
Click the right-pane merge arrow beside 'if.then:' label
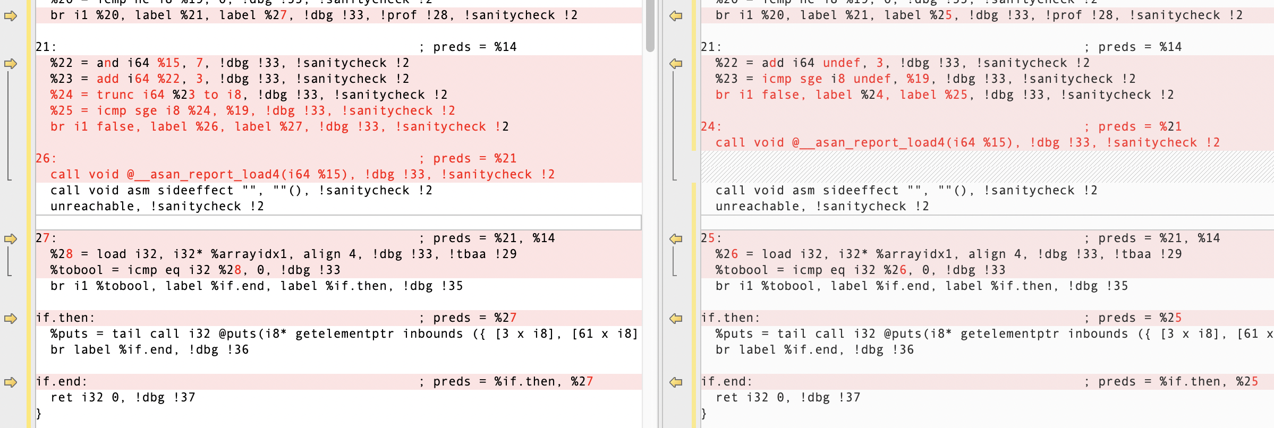click(676, 319)
